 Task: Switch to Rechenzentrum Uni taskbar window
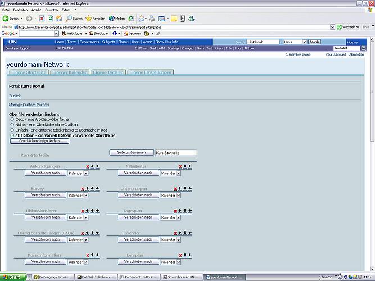[x=138, y=277]
